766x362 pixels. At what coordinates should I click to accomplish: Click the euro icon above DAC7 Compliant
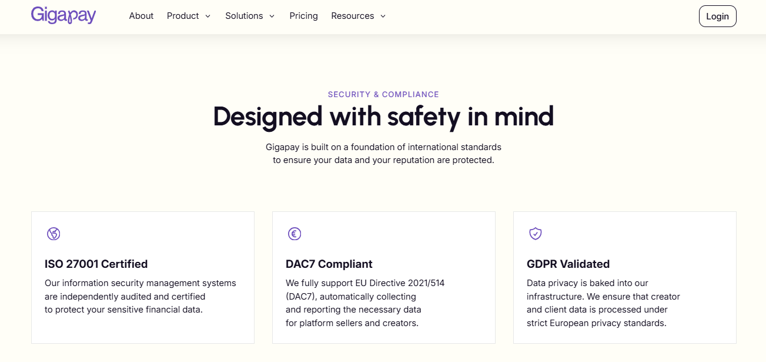(x=295, y=234)
